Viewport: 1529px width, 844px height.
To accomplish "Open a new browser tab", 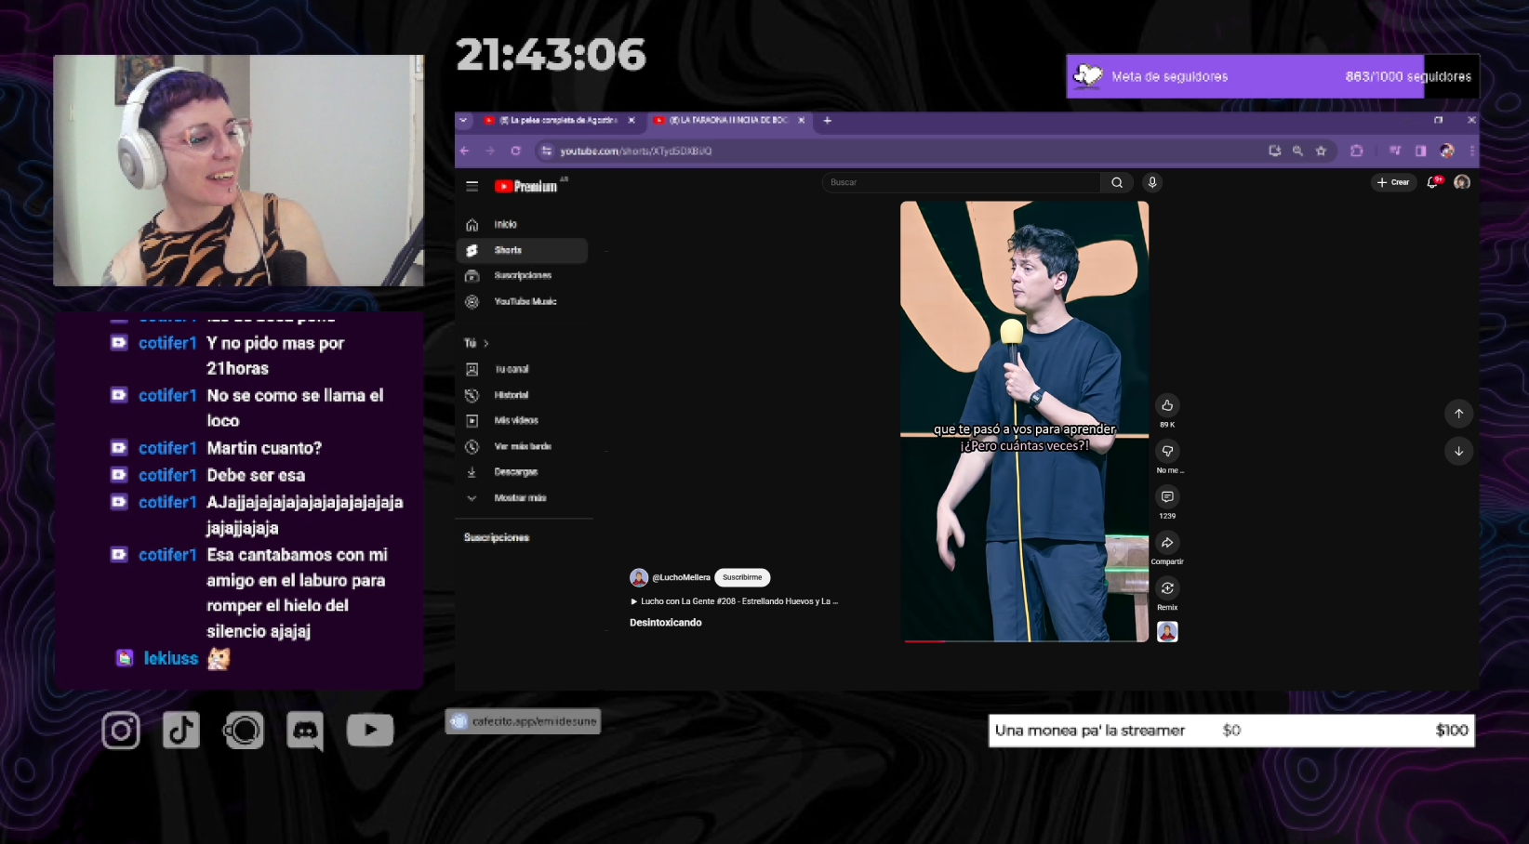I will (827, 120).
